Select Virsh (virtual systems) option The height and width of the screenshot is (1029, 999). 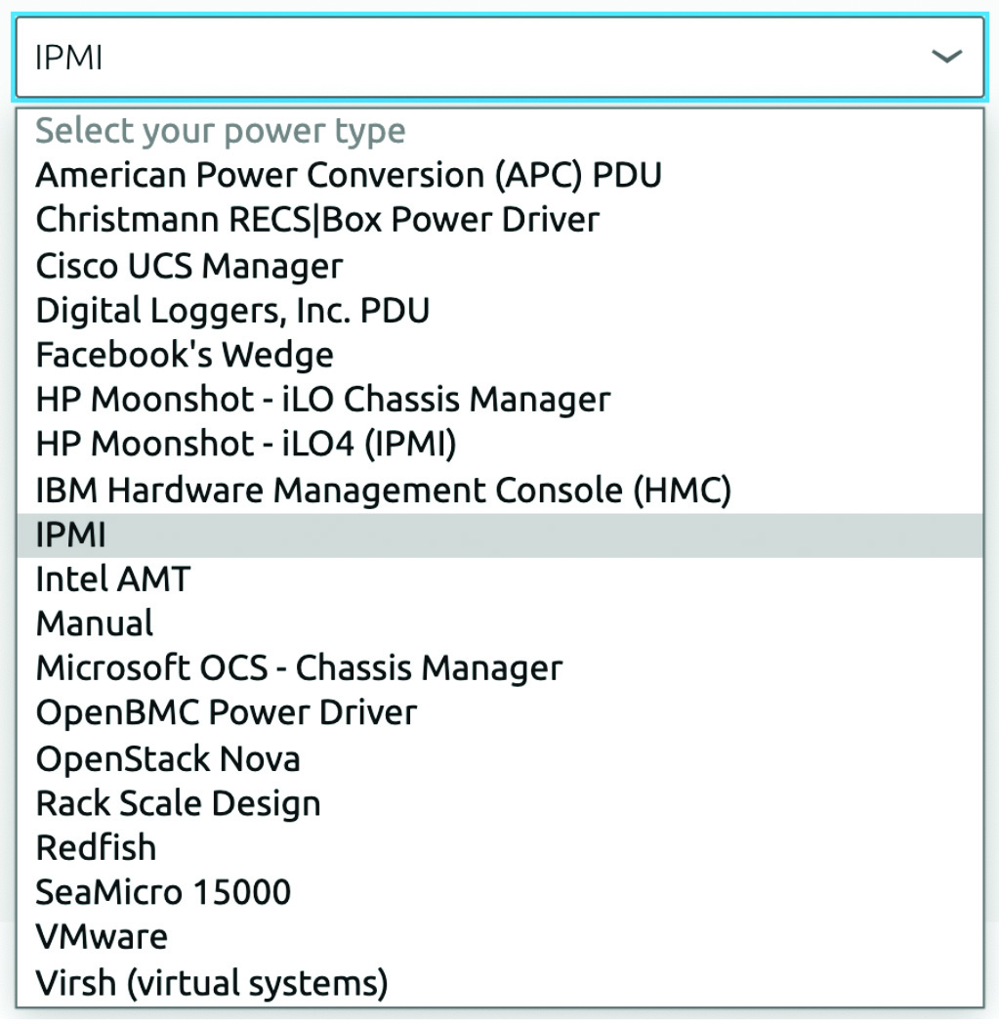point(212,982)
